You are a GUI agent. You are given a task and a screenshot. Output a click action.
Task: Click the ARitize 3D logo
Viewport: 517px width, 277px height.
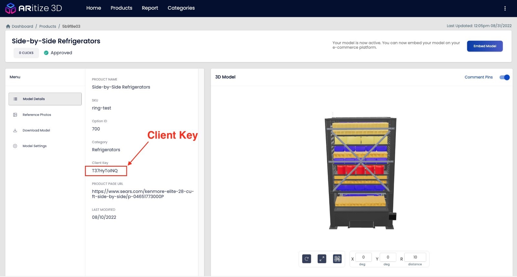[34, 8]
